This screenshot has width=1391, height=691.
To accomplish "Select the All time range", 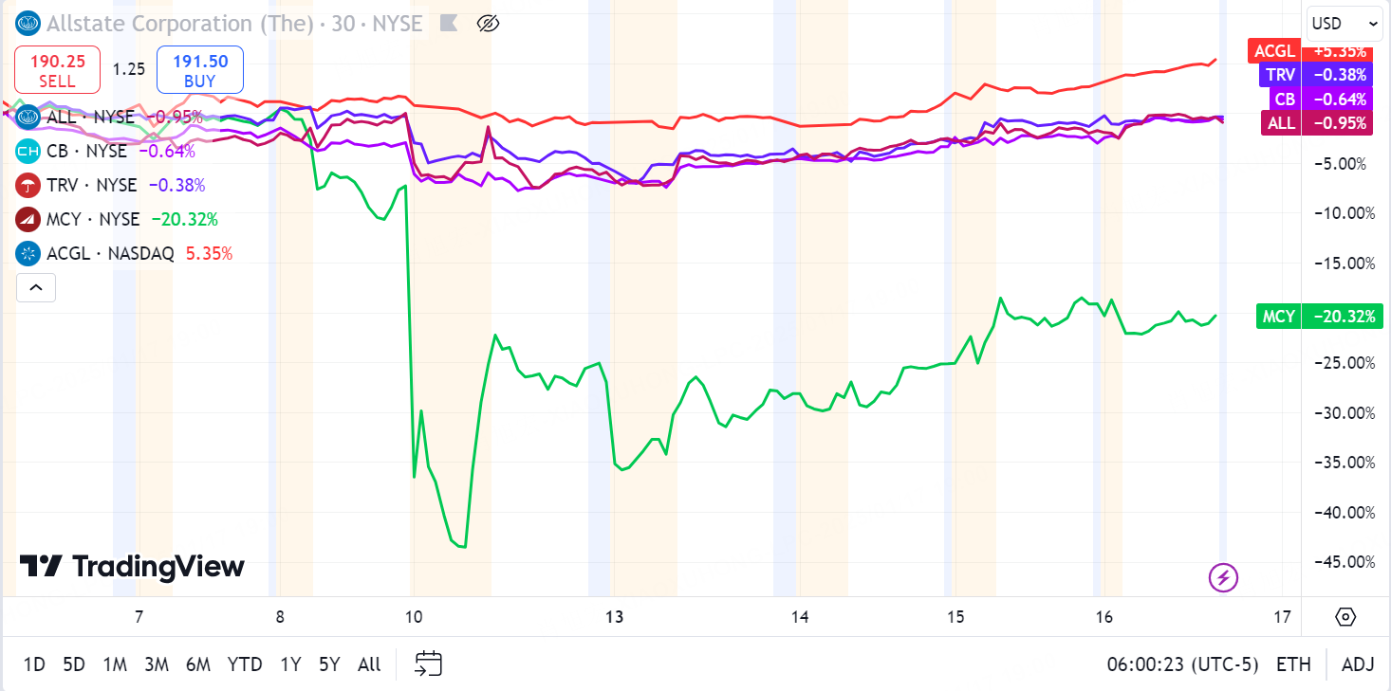I will tap(369, 664).
